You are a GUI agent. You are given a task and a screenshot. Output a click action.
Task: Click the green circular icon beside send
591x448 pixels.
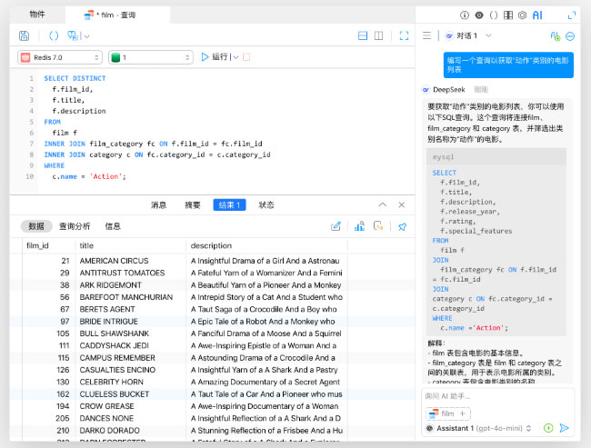click(x=548, y=428)
